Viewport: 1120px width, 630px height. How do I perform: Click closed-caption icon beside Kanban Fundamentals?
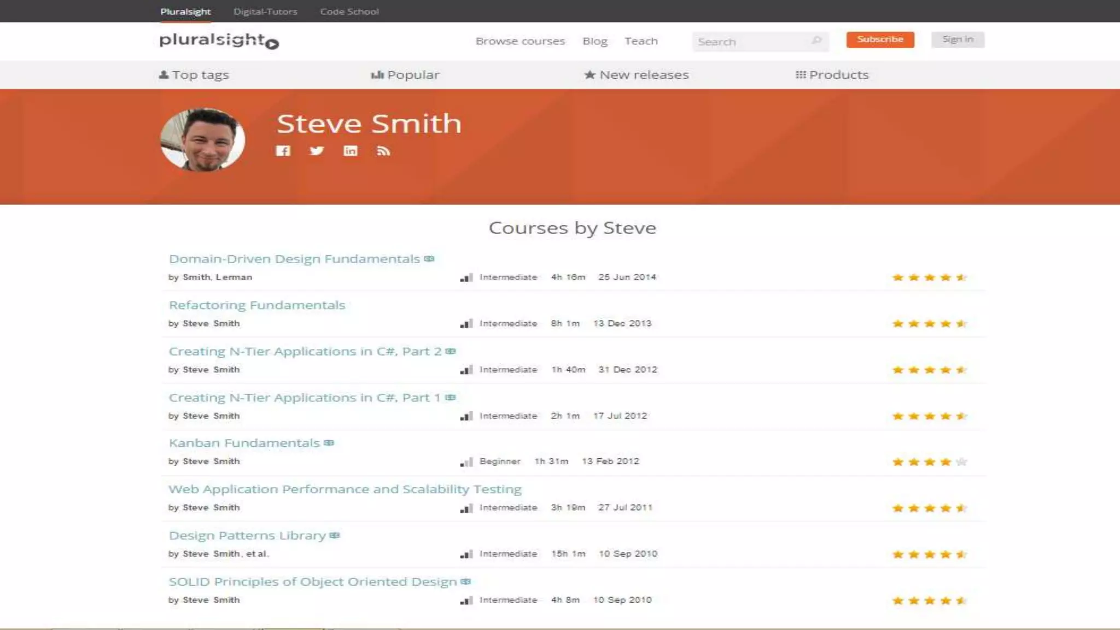pyautogui.click(x=329, y=443)
